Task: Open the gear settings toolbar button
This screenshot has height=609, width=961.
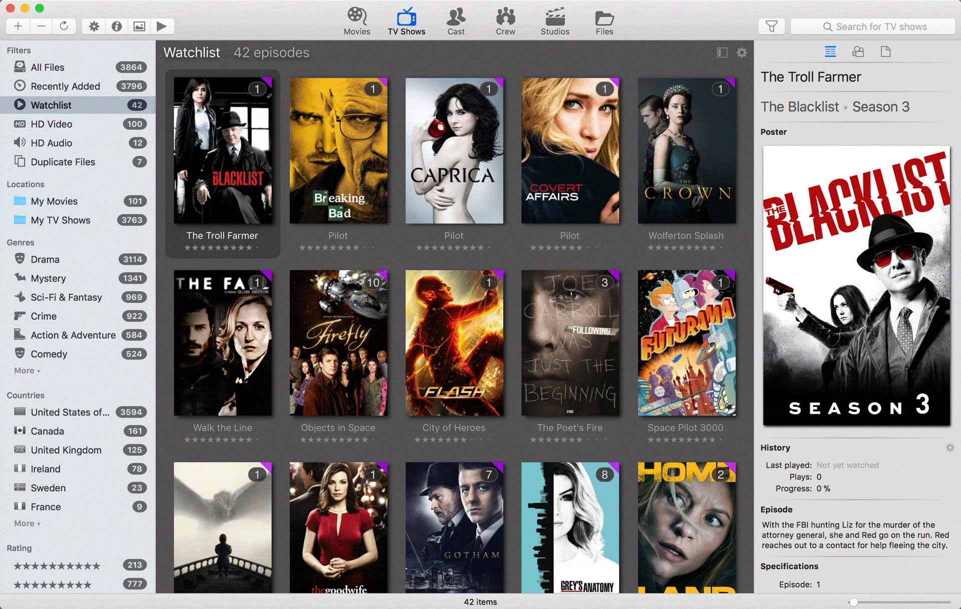Action: (94, 26)
